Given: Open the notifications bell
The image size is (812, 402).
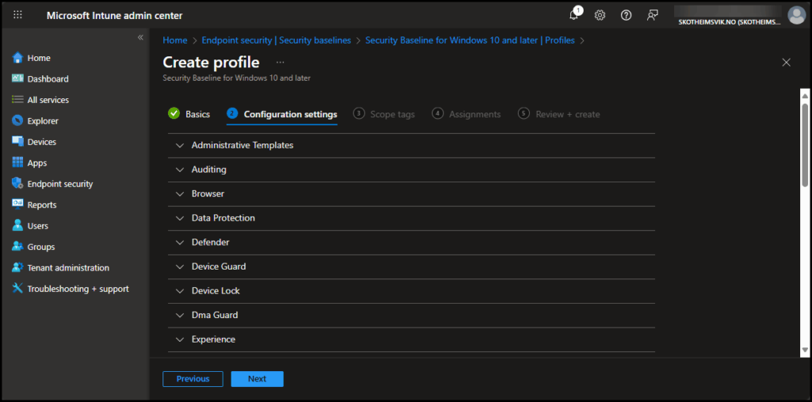Looking at the screenshot, I should [574, 15].
